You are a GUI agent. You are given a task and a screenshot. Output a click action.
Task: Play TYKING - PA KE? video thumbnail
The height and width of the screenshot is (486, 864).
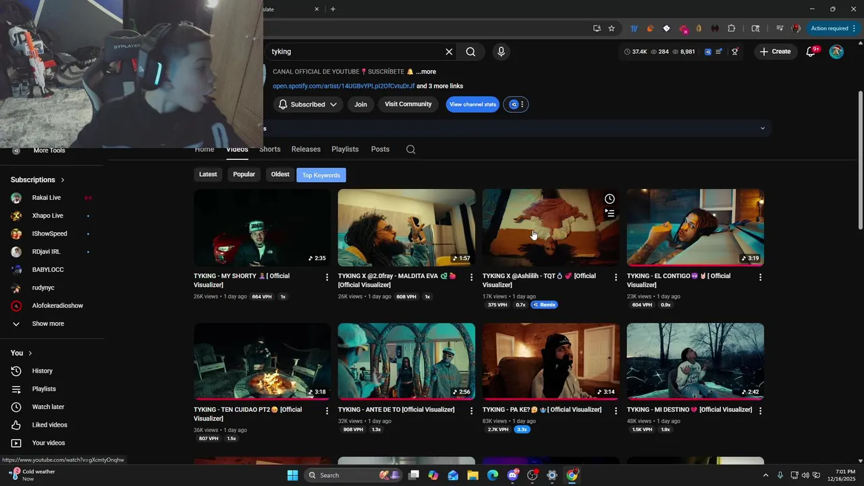[551, 361]
